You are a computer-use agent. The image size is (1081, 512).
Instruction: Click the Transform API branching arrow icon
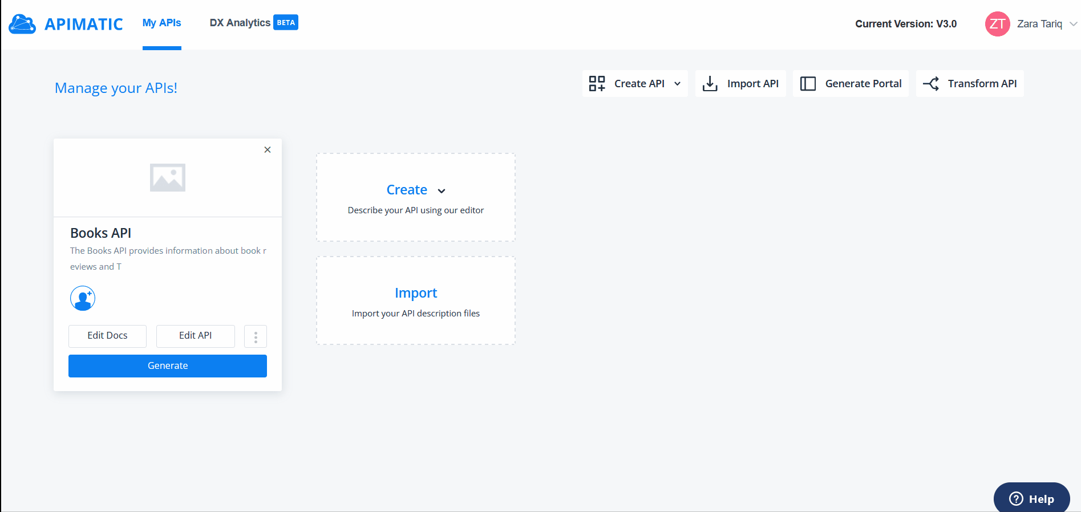click(x=931, y=84)
